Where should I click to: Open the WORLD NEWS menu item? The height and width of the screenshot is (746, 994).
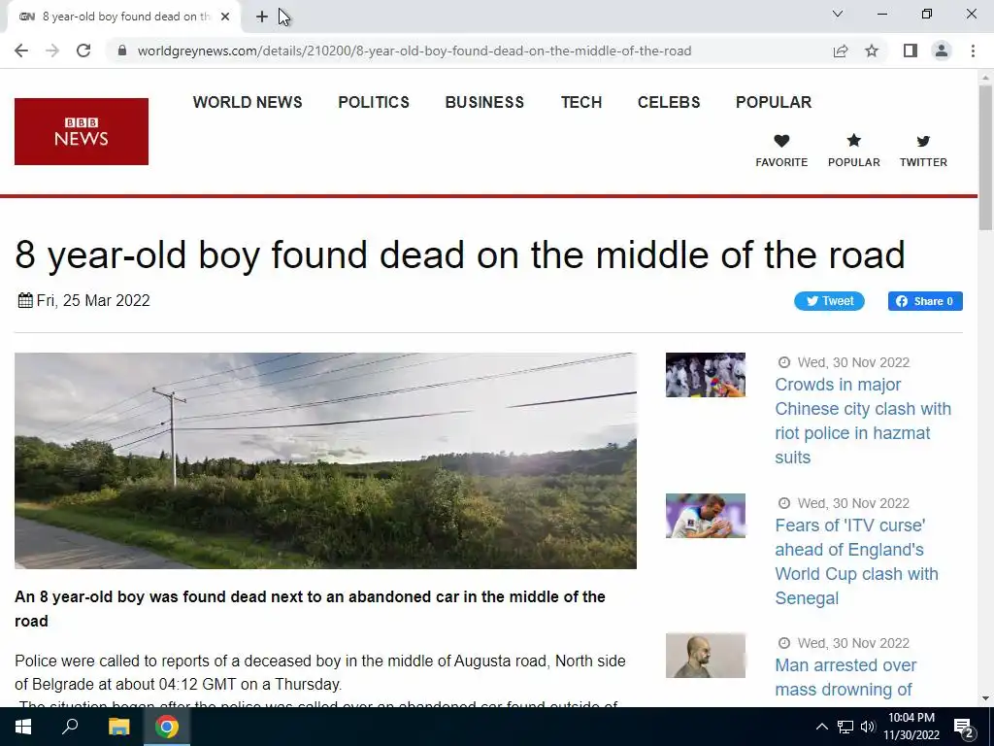coord(248,102)
